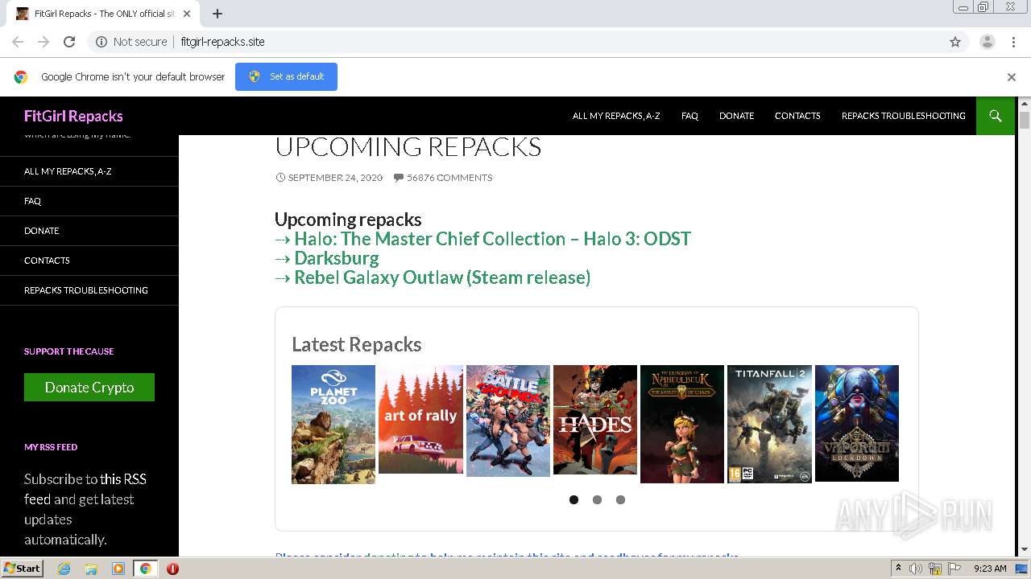This screenshot has width=1031, height=579.
Task: Select FAQ in the left sidebar
Action: pyautogui.click(x=32, y=201)
